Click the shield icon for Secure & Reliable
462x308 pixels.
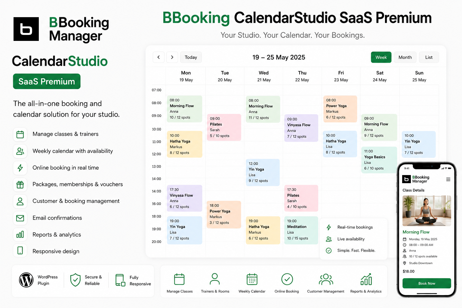tap(75, 280)
